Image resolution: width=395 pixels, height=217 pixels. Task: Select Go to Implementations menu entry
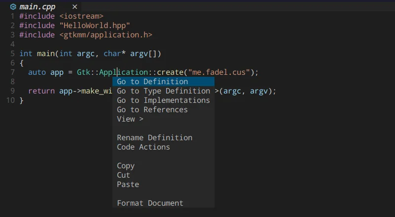(163, 100)
